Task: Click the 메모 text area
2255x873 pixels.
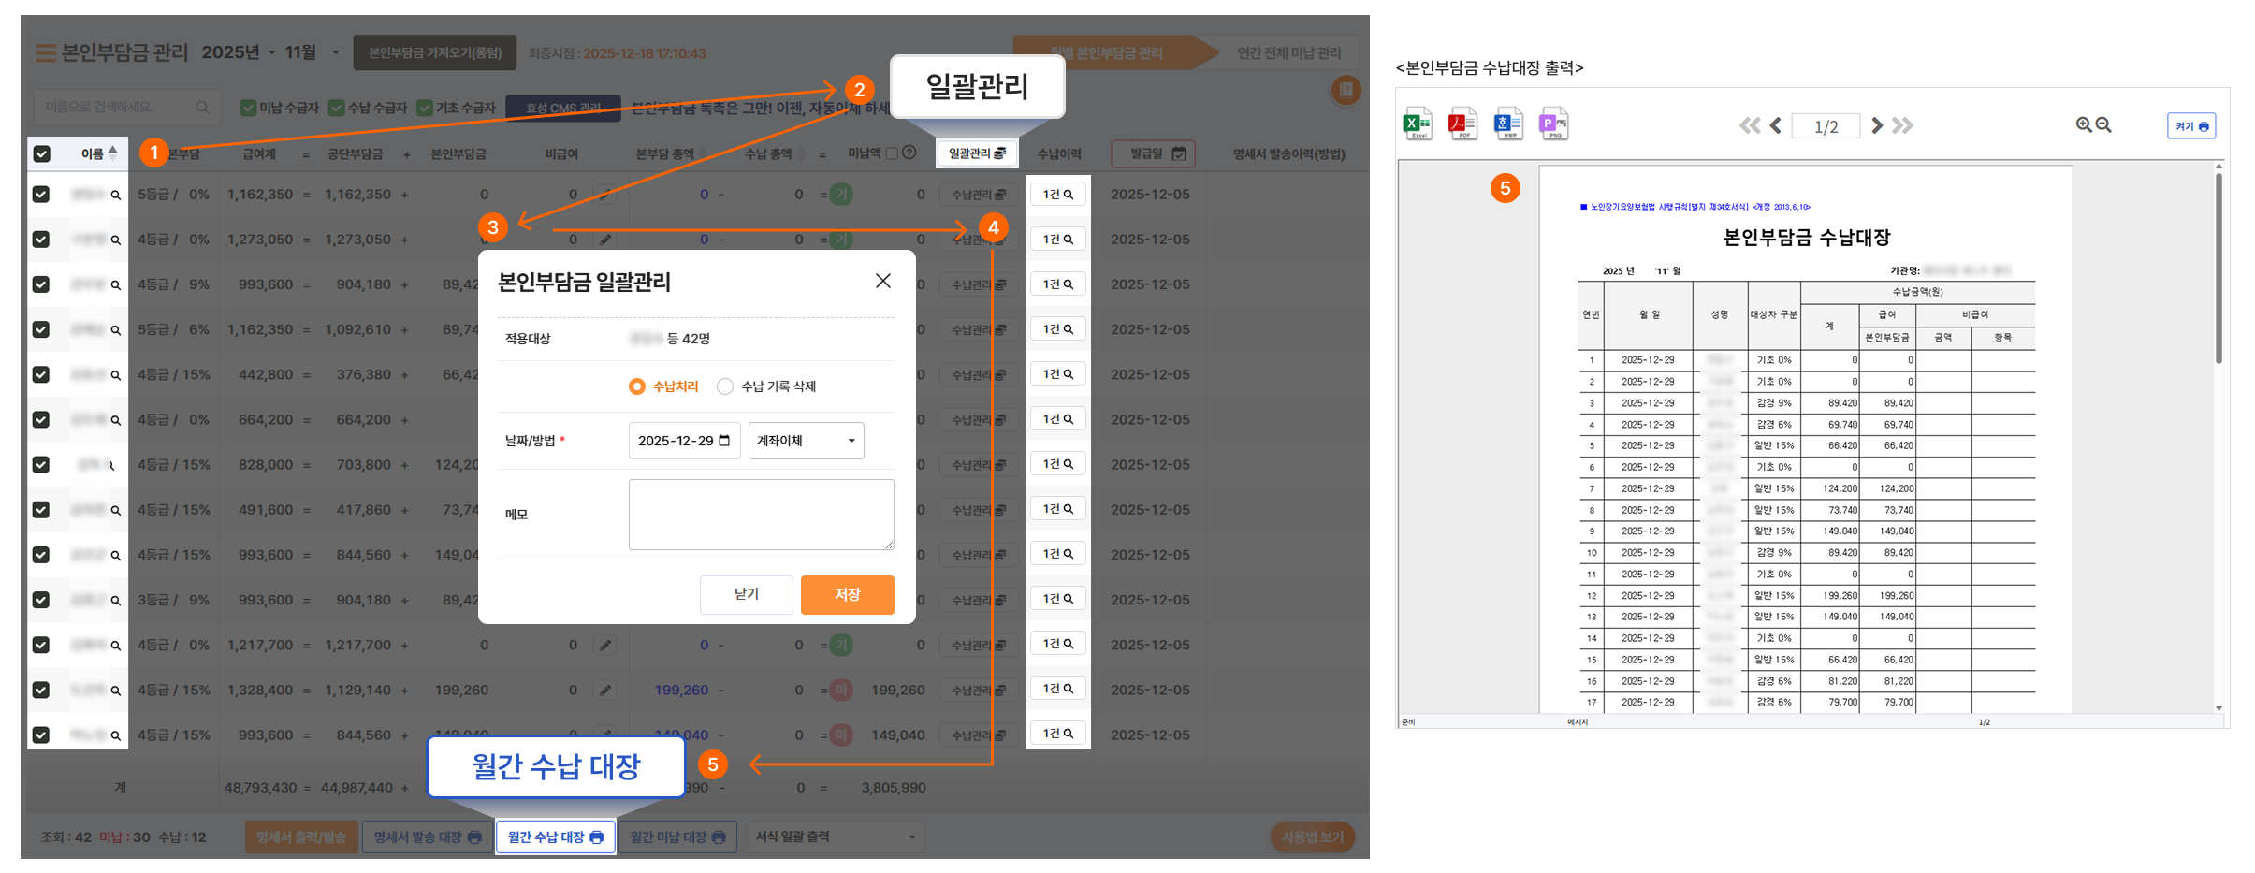Action: 761,514
